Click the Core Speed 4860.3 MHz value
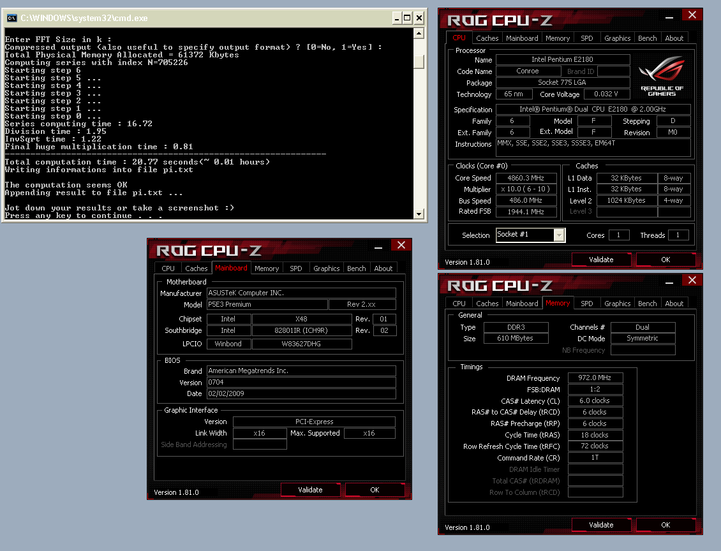Image resolution: width=721 pixels, height=551 pixels. [526, 178]
